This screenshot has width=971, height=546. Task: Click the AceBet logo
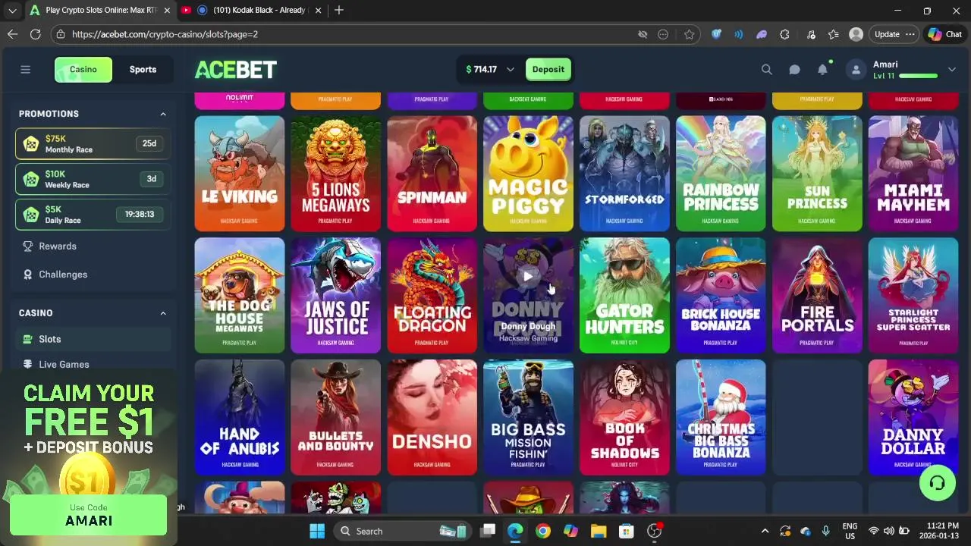click(236, 70)
